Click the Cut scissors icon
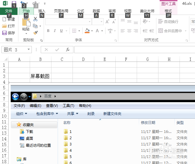 (35, 19)
